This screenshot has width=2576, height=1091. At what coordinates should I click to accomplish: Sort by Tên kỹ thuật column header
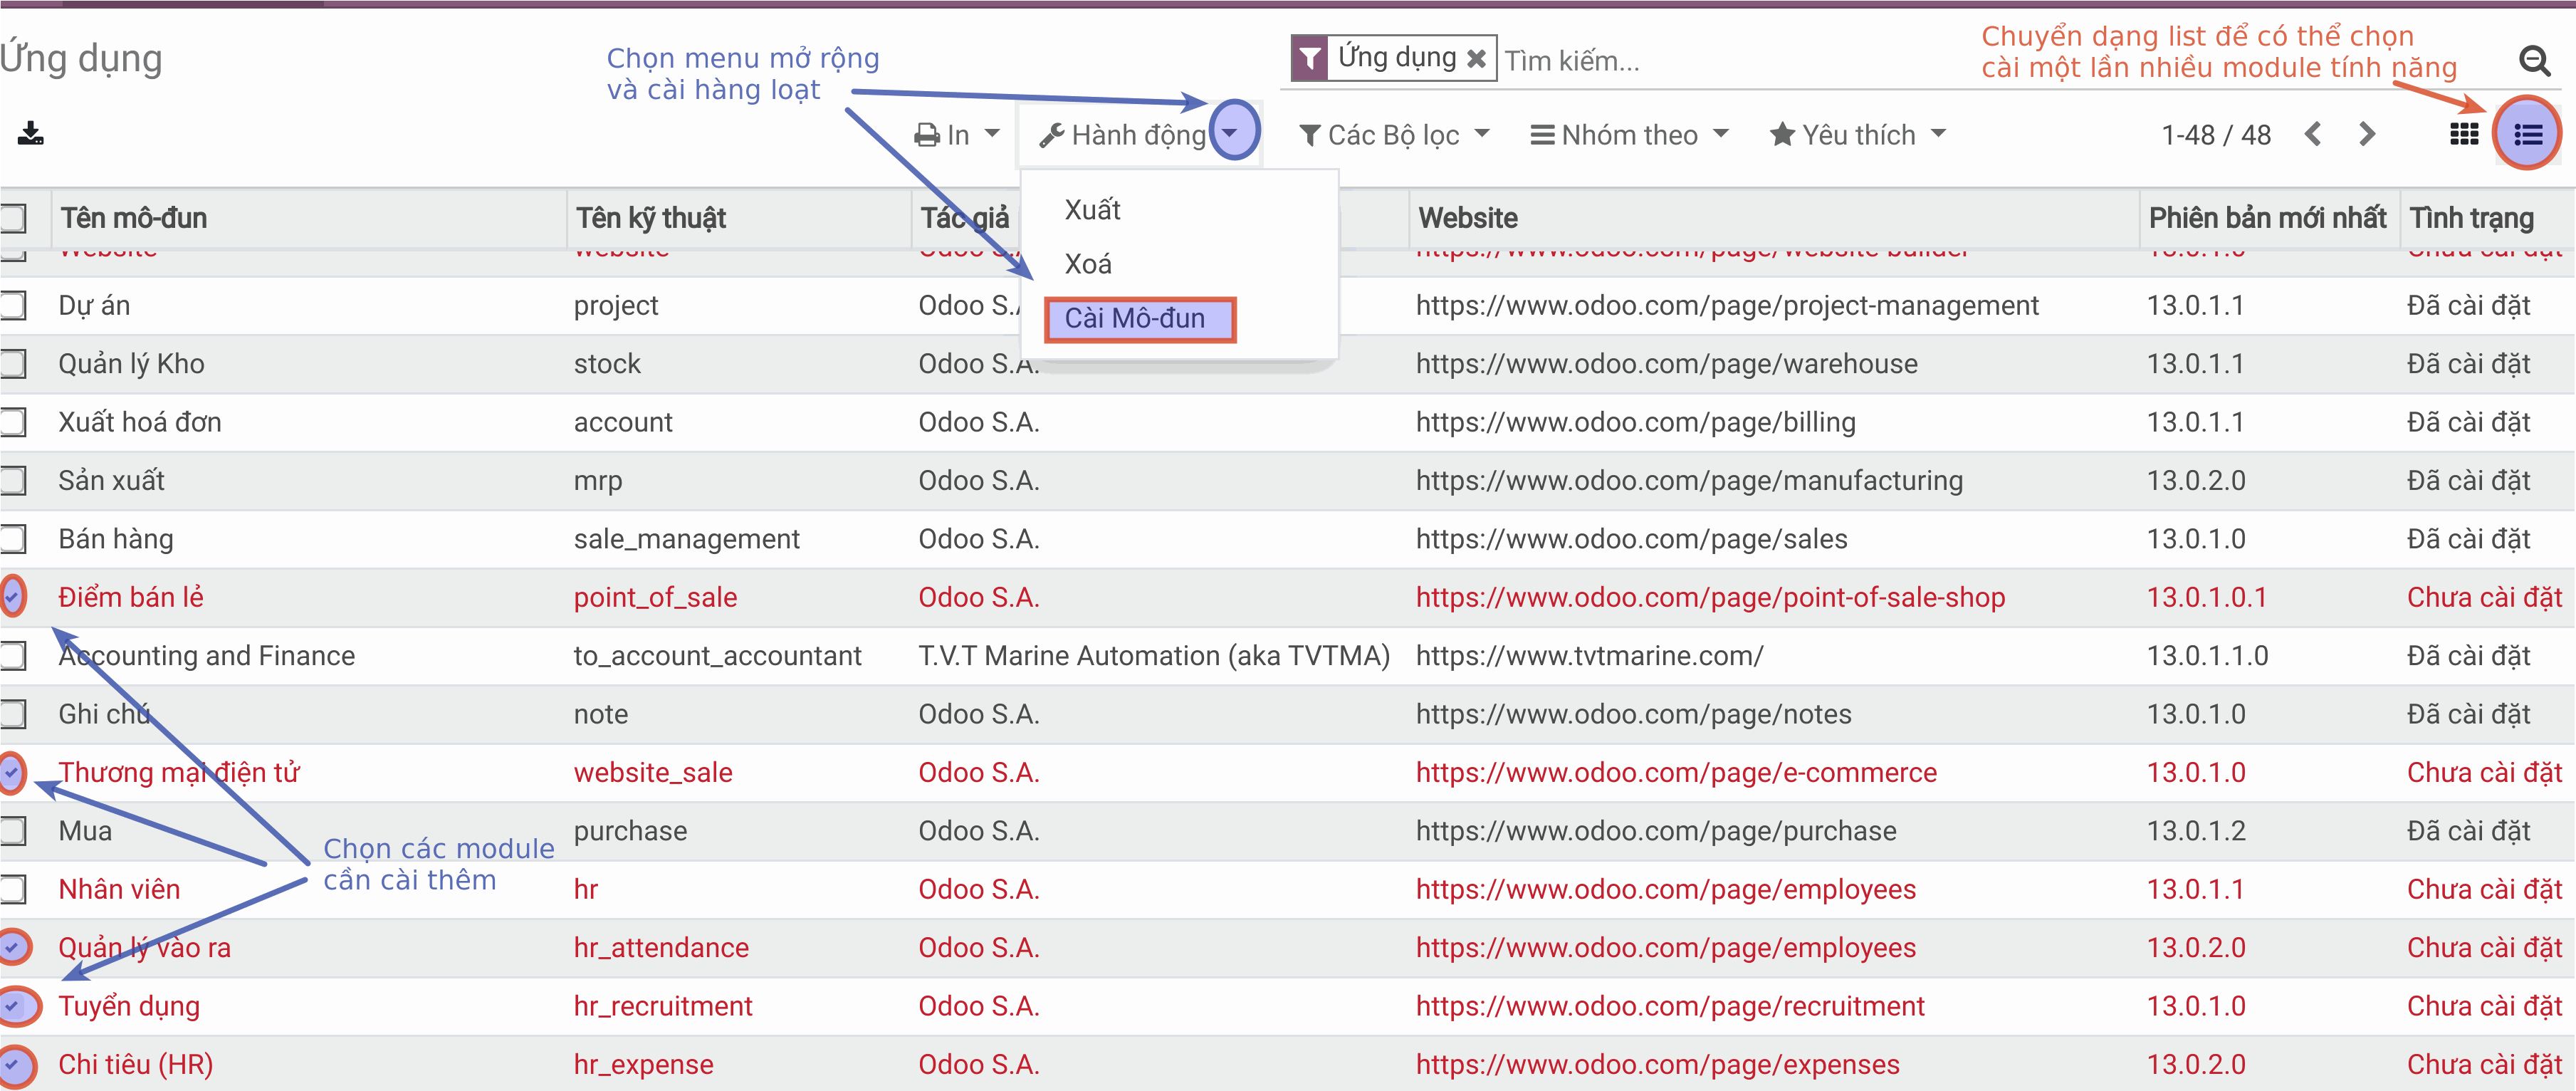[x=651, y=218]
